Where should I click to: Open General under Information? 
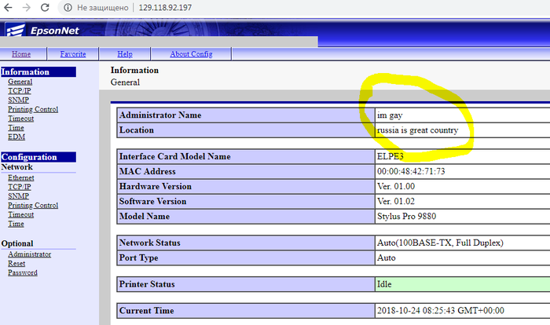[x=20, y=82]
